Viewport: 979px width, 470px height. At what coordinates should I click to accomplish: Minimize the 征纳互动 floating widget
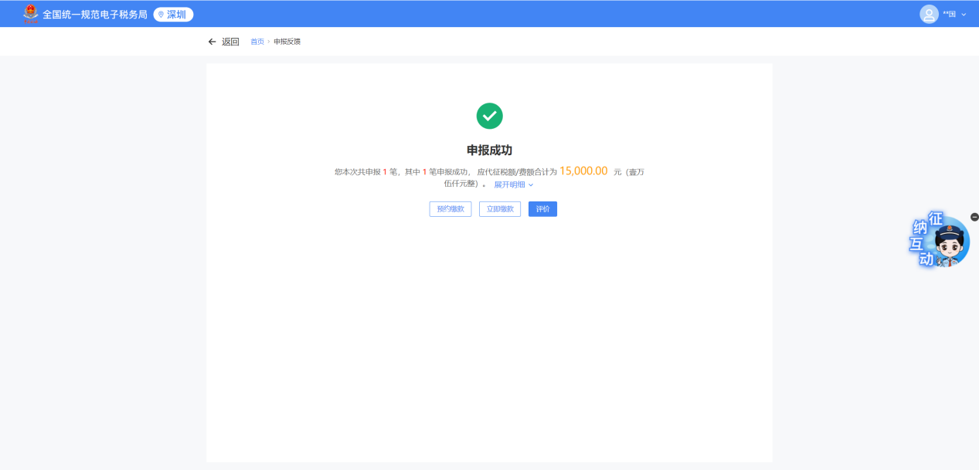(974, 217)
